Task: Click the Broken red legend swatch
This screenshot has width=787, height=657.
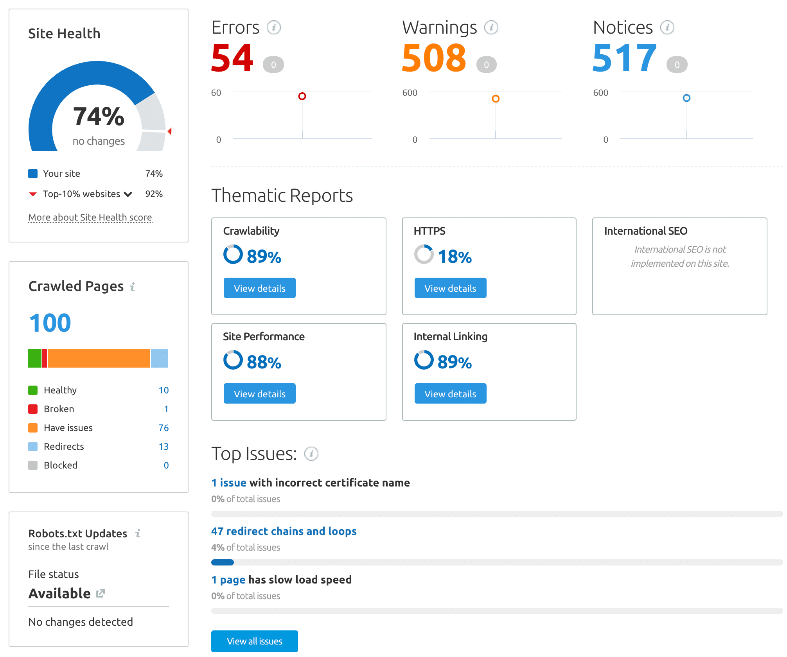Action: [x=33, y=409]
